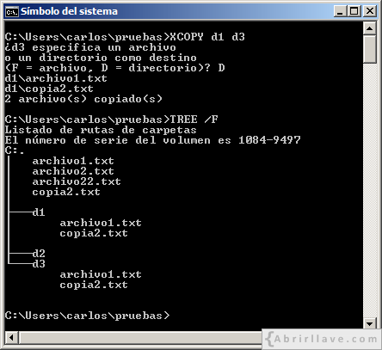Minimize the Símbolo del sistema window
The image size is (382, 350).
340,11
